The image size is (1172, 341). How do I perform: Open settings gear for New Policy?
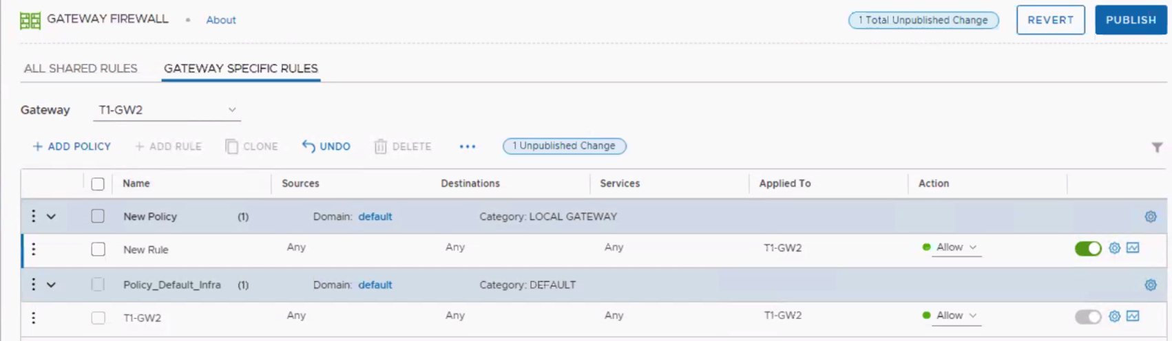1150,217
